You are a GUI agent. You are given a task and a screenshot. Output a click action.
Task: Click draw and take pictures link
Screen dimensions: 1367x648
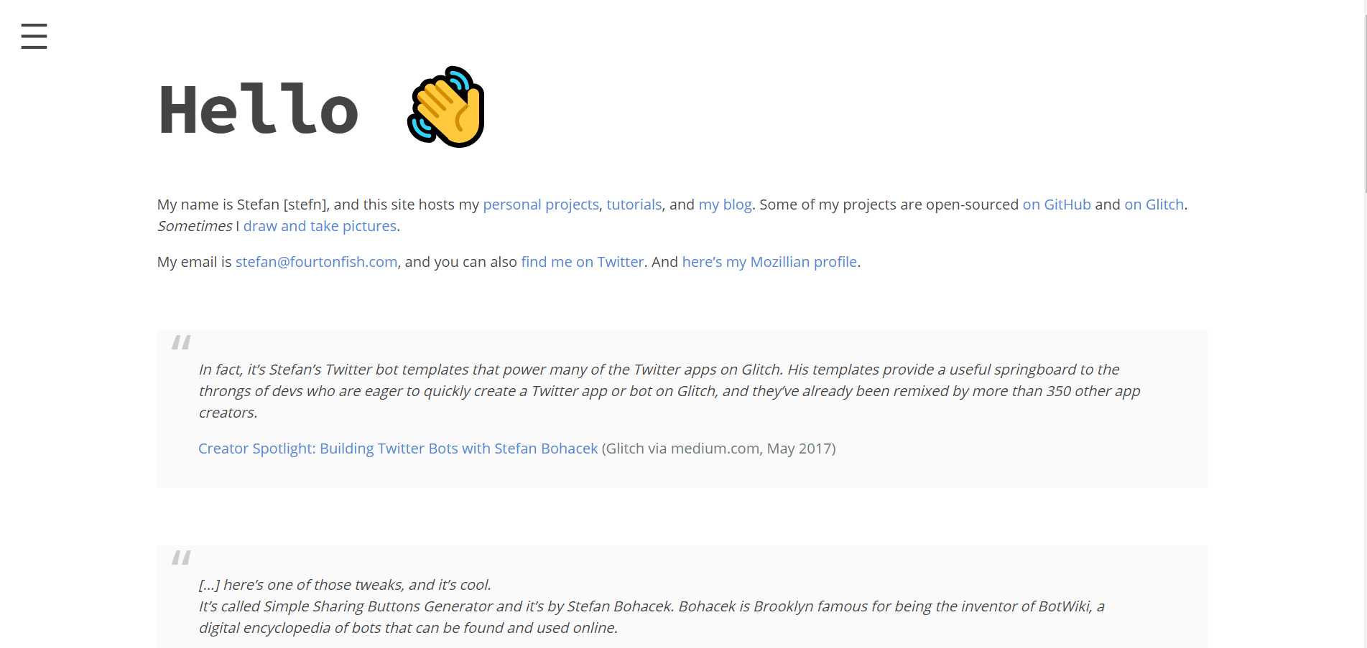coord(320,226)
